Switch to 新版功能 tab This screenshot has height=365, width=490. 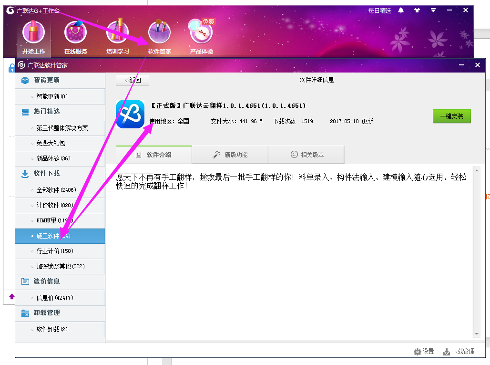click(x=230, y=155)
